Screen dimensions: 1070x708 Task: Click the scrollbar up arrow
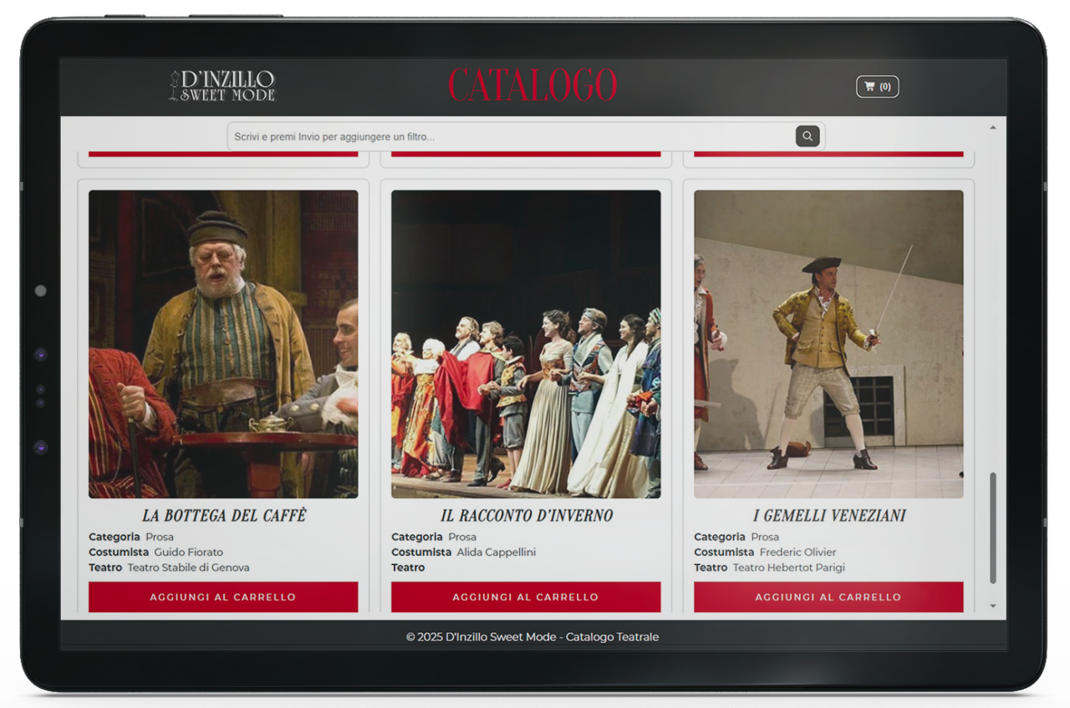(x=993, y=128)
